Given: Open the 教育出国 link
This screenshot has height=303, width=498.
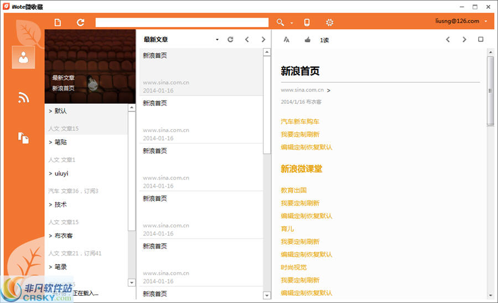Looking at the screenshot, I should tap(293, 190).
